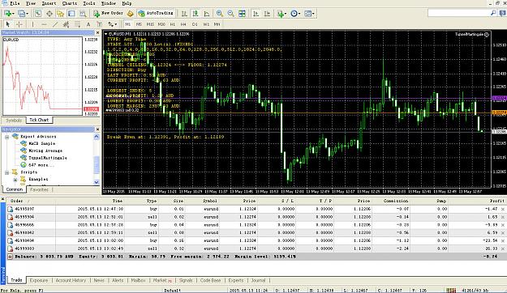Select the Cursor tool
The image size is (507, 293).
[8, 24]
